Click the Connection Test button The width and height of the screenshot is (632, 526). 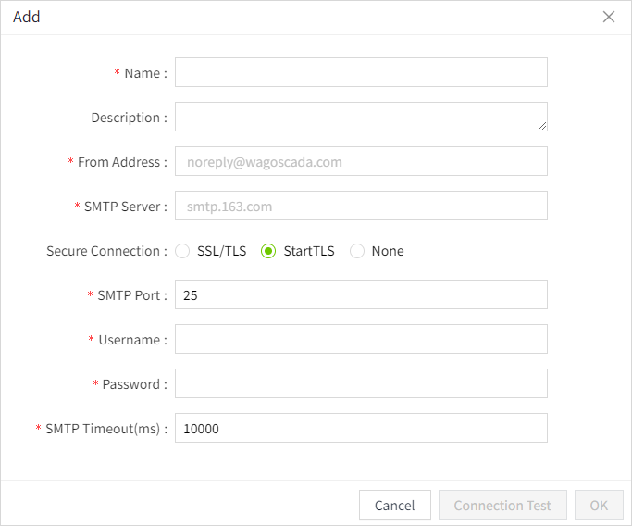(502, 506)
